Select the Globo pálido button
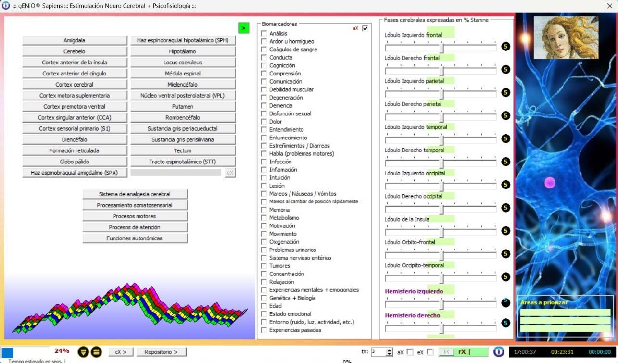 [75, 162]
